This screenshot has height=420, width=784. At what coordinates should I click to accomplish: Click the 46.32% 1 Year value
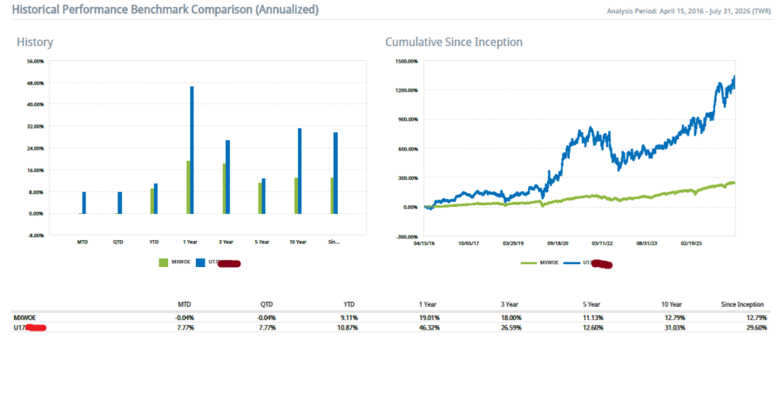coord(429,328)
